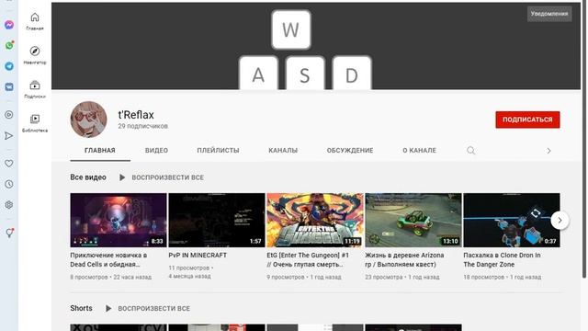Click title 'Жизнь в деревне Arizona rp'
The height and width of the screenshot is (331, 588).
pyautogui.click(x=404, y=259)
